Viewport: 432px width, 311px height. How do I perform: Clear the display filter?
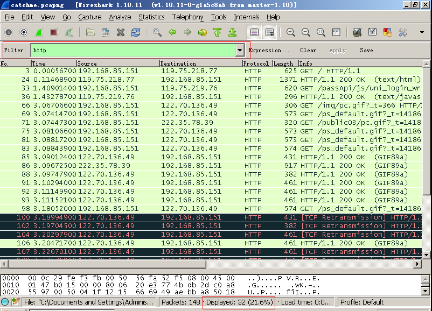[x=308, y=50]
